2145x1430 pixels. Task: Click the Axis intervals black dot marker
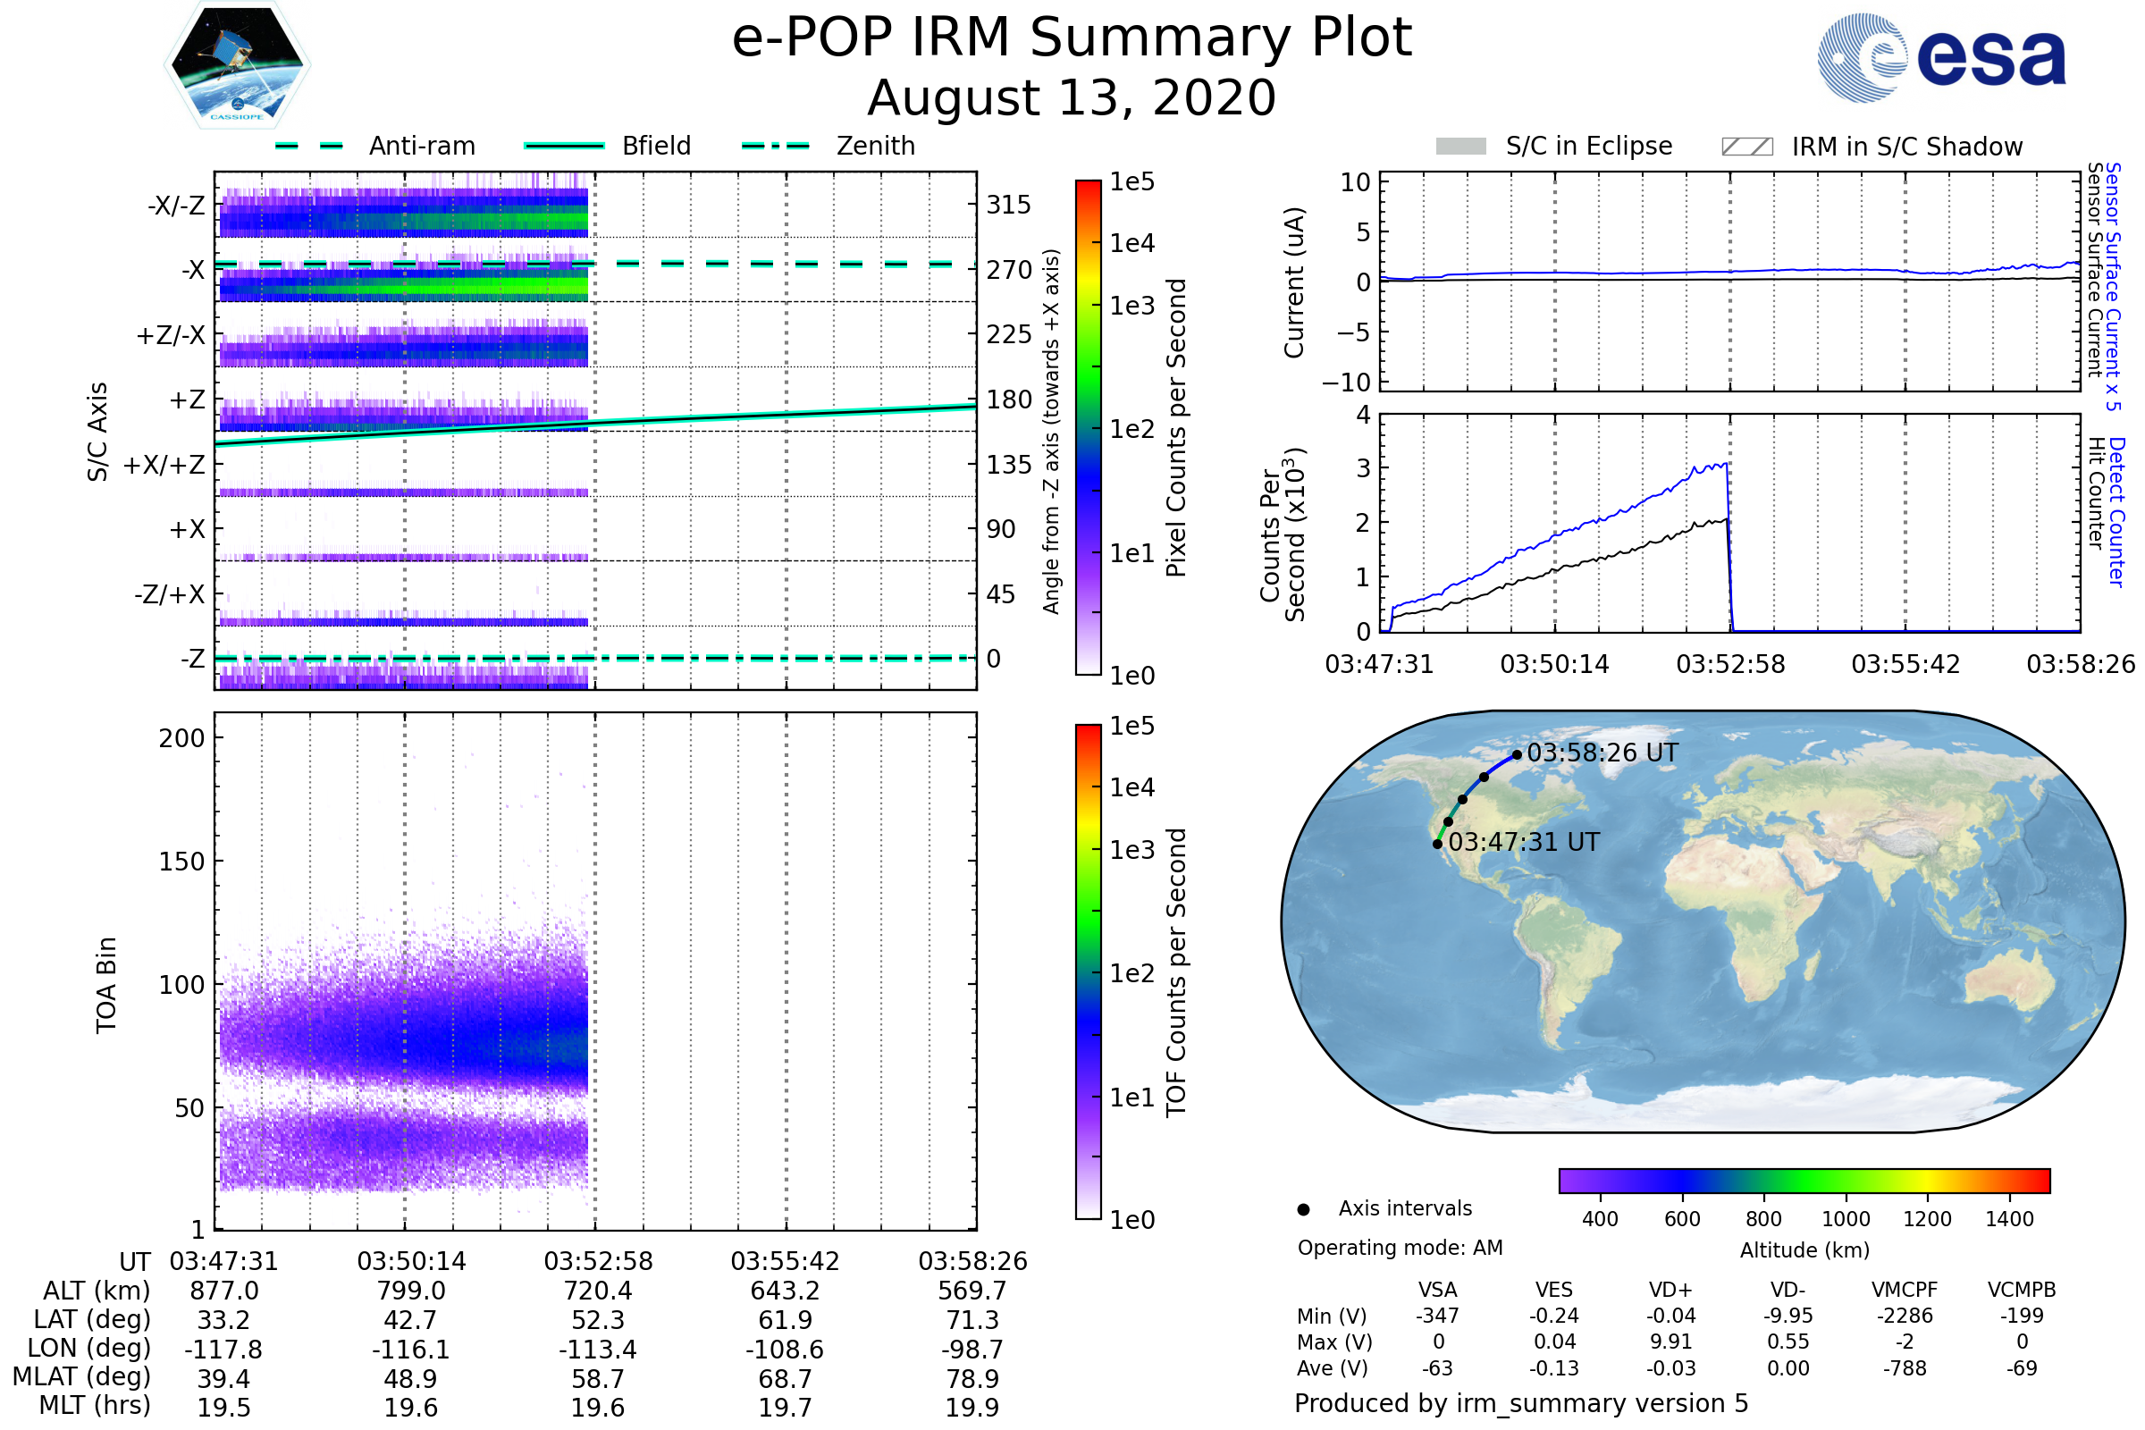point(1303,1209)
